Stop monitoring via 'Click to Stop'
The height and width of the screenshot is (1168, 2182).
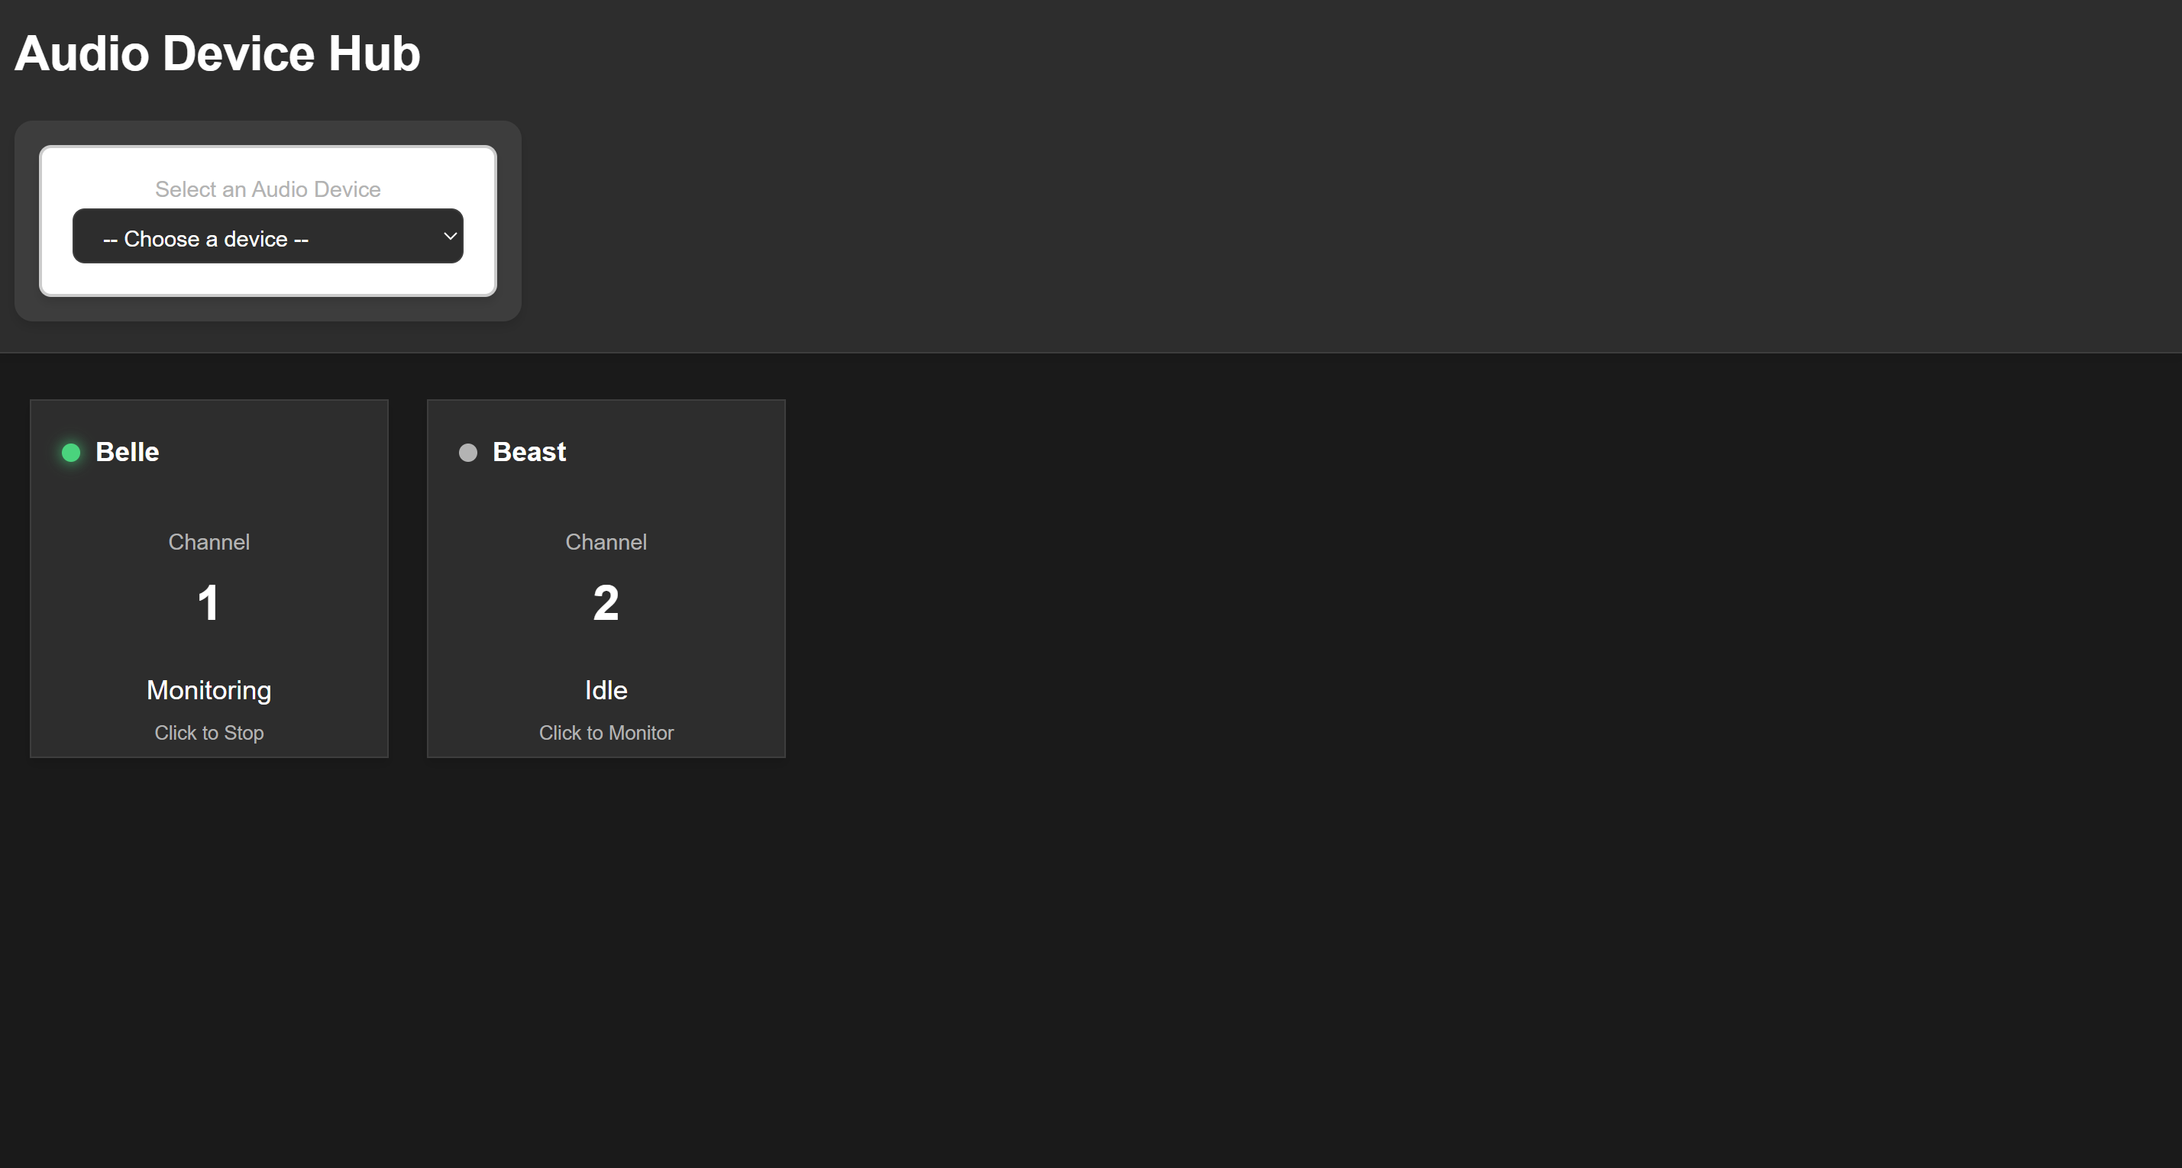(209, 733)
